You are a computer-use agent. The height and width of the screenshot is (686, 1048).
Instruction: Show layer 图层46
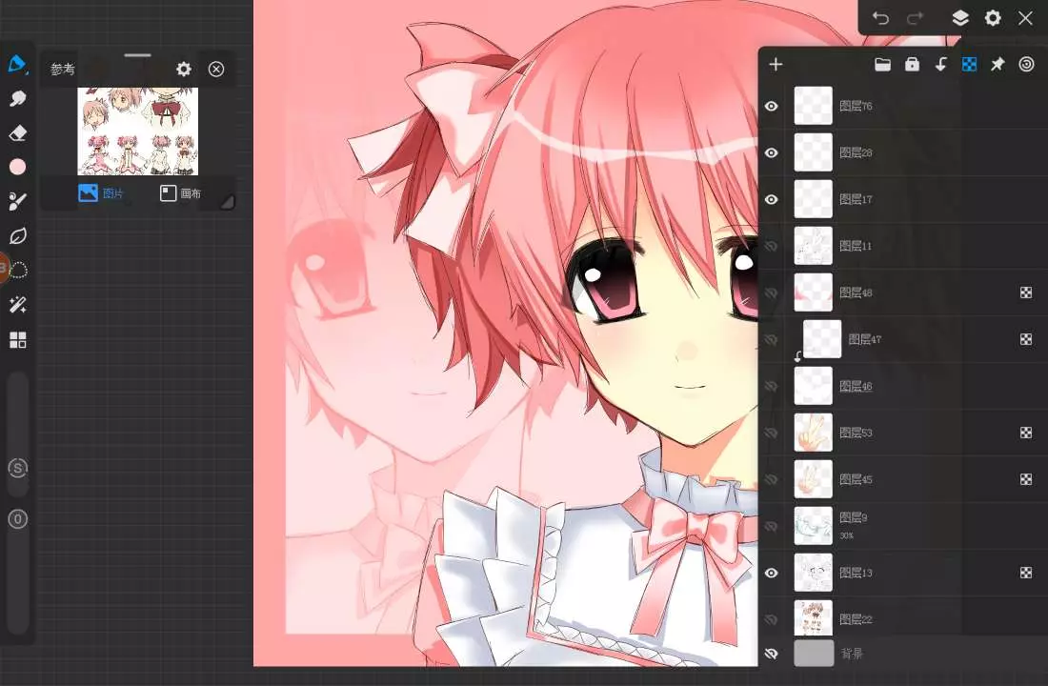point(772,387)
